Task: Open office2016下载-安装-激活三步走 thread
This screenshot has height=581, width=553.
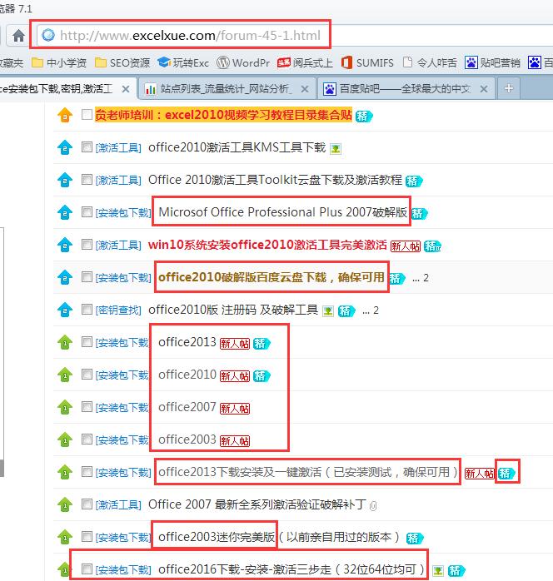Action: (291, 569)
